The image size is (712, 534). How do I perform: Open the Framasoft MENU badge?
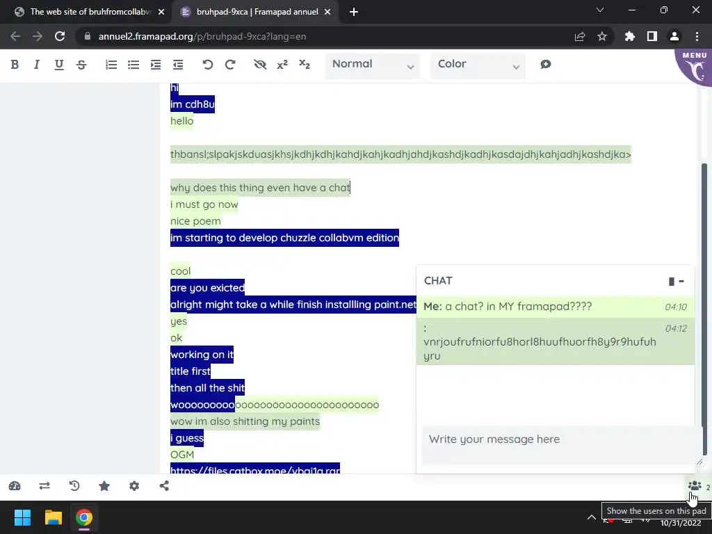click(695, 66)
